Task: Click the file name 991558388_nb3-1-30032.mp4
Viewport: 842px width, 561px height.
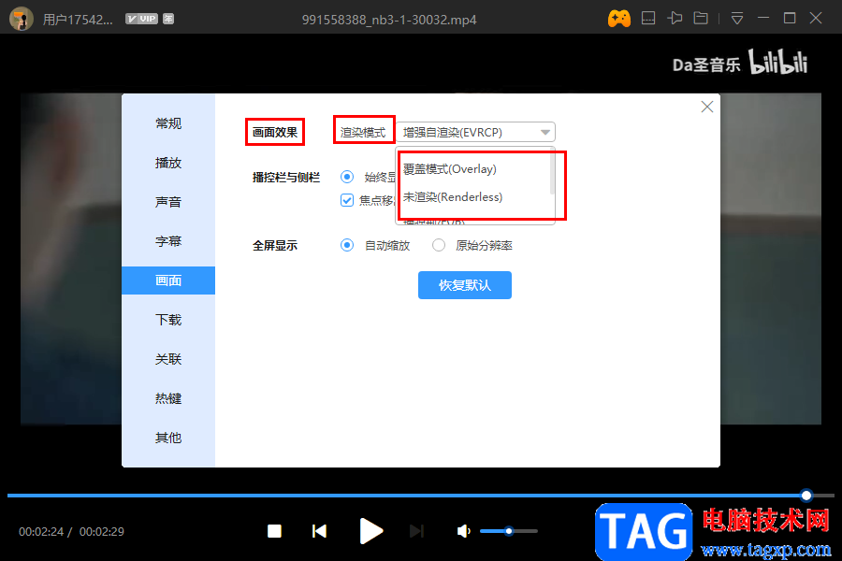Action: coord(389,20)
